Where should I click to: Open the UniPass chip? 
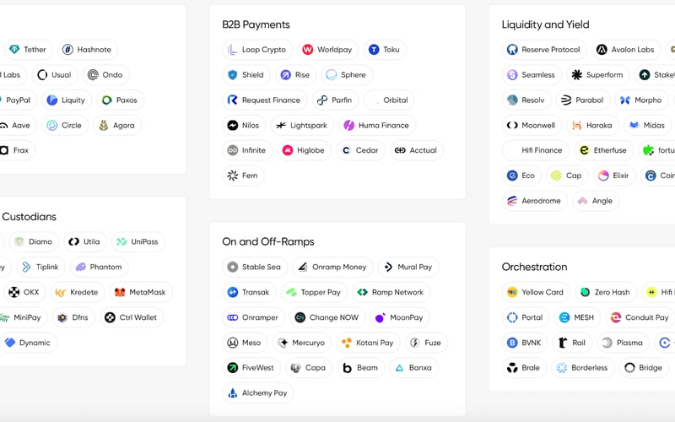[x=138, y=242]
